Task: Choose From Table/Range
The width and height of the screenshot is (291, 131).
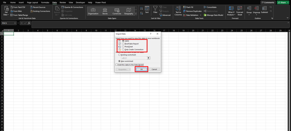Action: [x=19, y=15]
